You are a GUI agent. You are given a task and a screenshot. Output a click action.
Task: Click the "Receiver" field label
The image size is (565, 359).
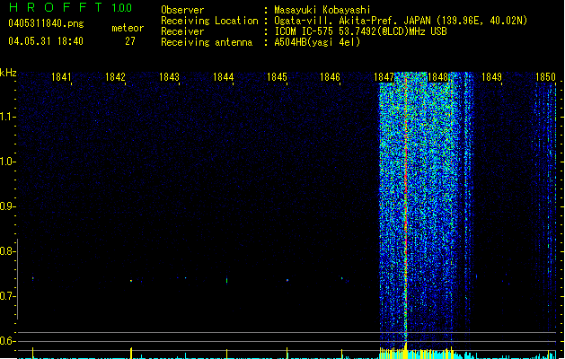click(182, 31)
